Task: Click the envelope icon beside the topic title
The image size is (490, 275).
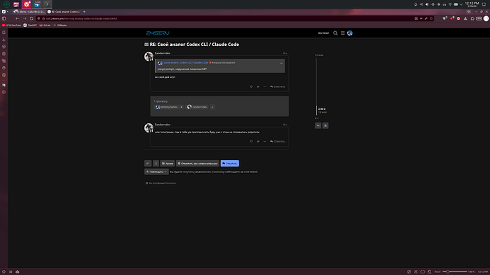Action: point(146,45)
